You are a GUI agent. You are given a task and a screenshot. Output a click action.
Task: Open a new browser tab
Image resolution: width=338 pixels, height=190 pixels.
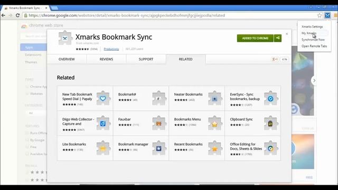click(54, 8)
